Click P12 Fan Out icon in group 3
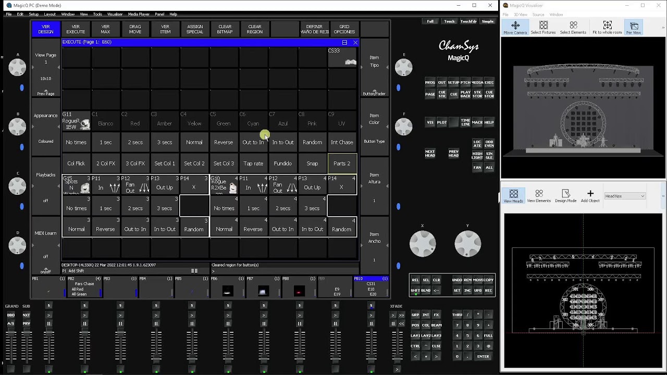Screen dimensions: 667x375 (x=135, y=185)
